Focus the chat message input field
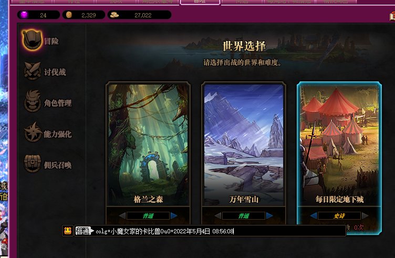 [x=219, y=231]
